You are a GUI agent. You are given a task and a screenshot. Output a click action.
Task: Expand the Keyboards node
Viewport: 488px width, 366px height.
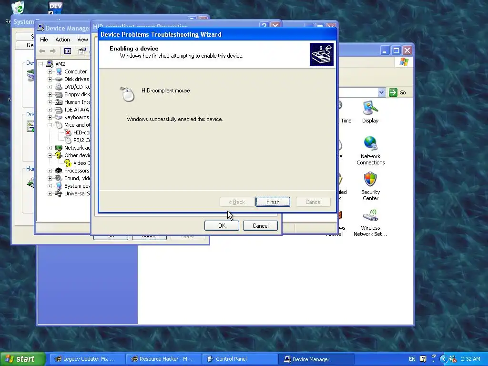pyautogui.click(x=50, y=117)
